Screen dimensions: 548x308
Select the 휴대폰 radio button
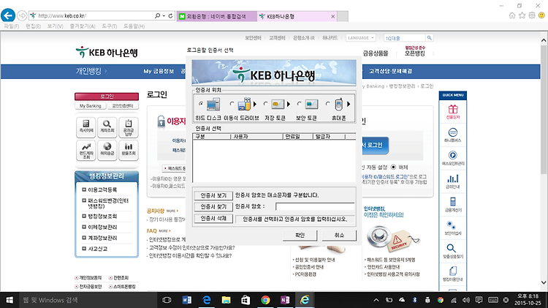(327, 104)
